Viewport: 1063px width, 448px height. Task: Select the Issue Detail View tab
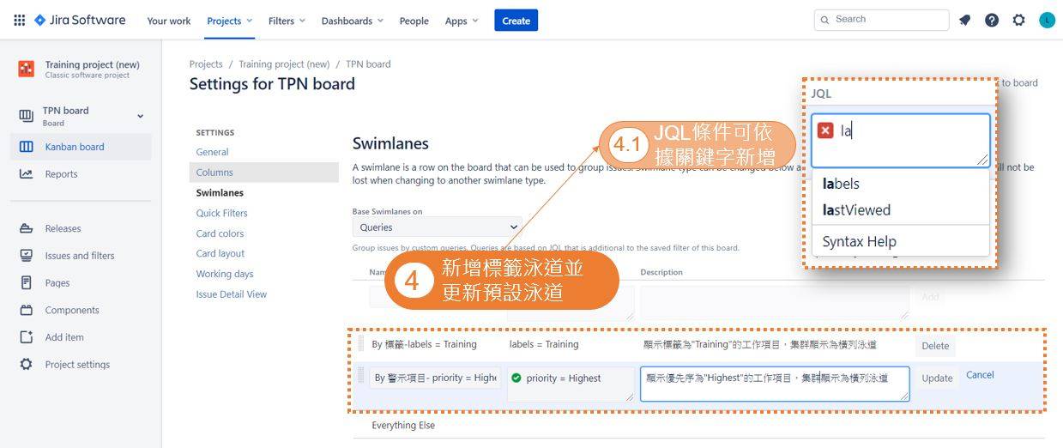[x=232, y=294]
